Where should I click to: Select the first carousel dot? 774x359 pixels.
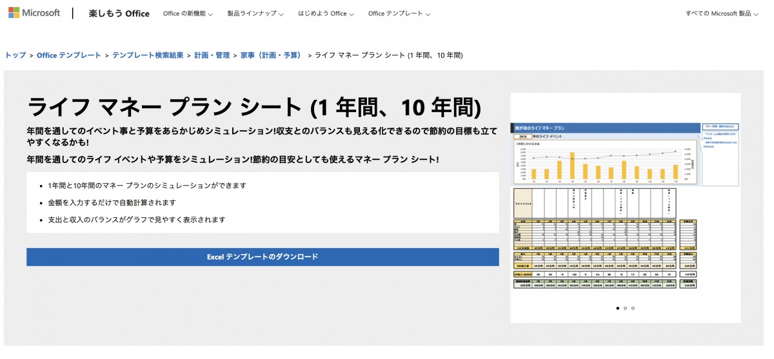tap(618, 308)
